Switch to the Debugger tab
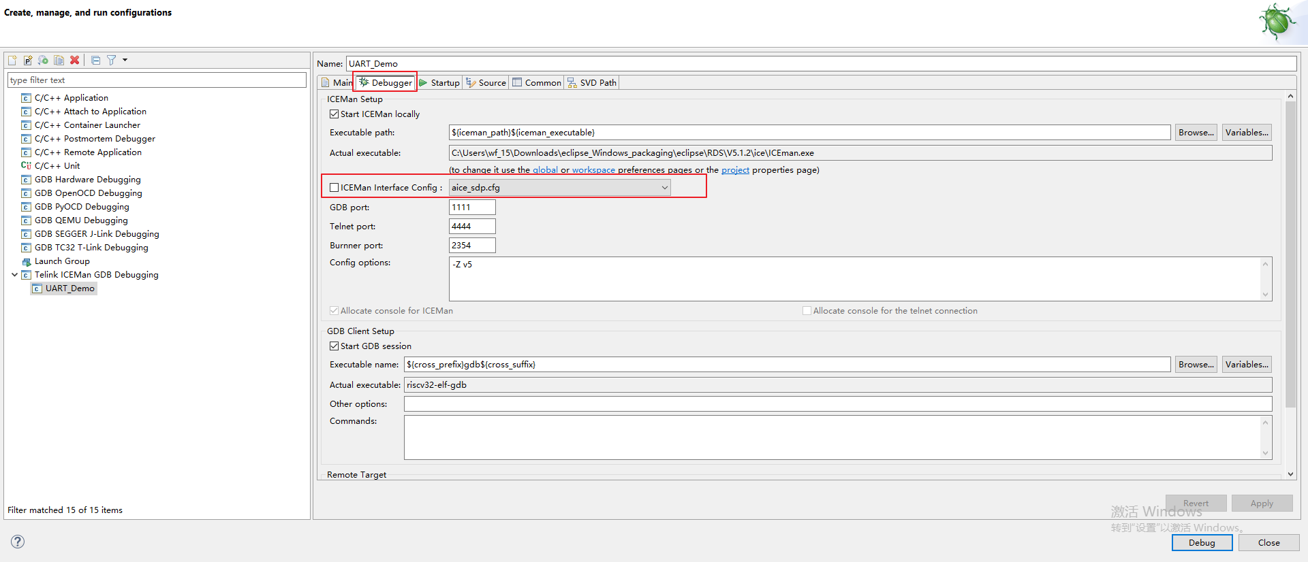 click(386, 83)
